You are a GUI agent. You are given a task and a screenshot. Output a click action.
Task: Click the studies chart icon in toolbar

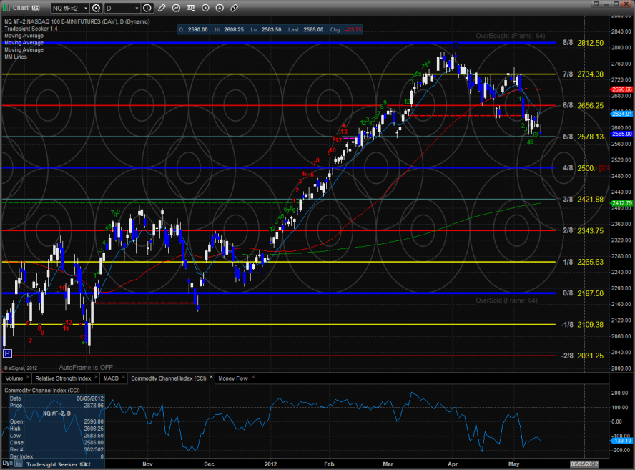click(177, 8)
